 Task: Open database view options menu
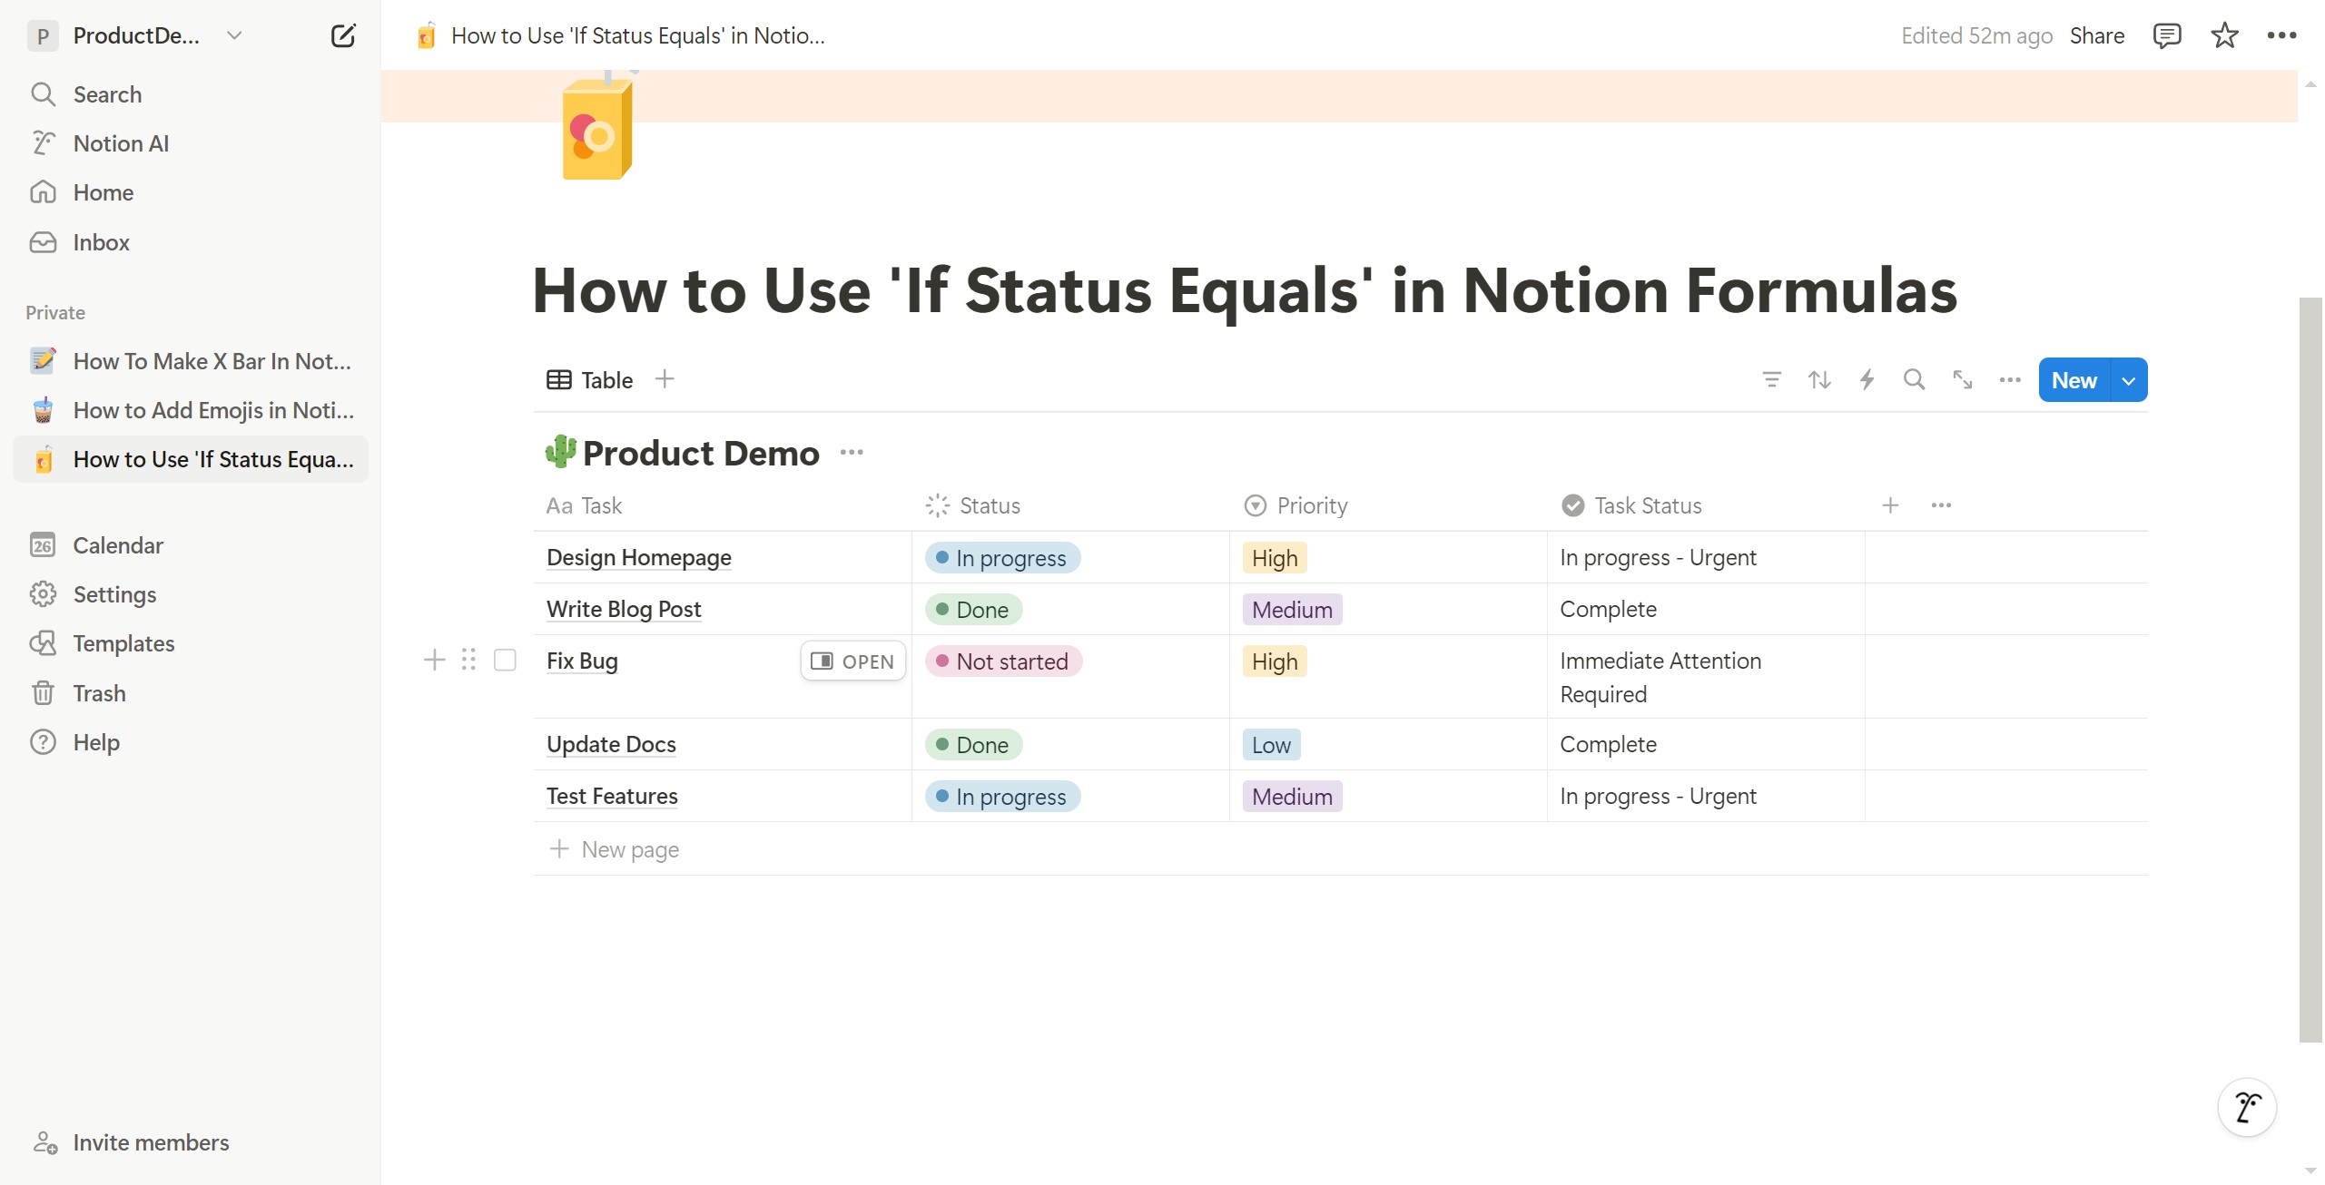[2010, 379]
